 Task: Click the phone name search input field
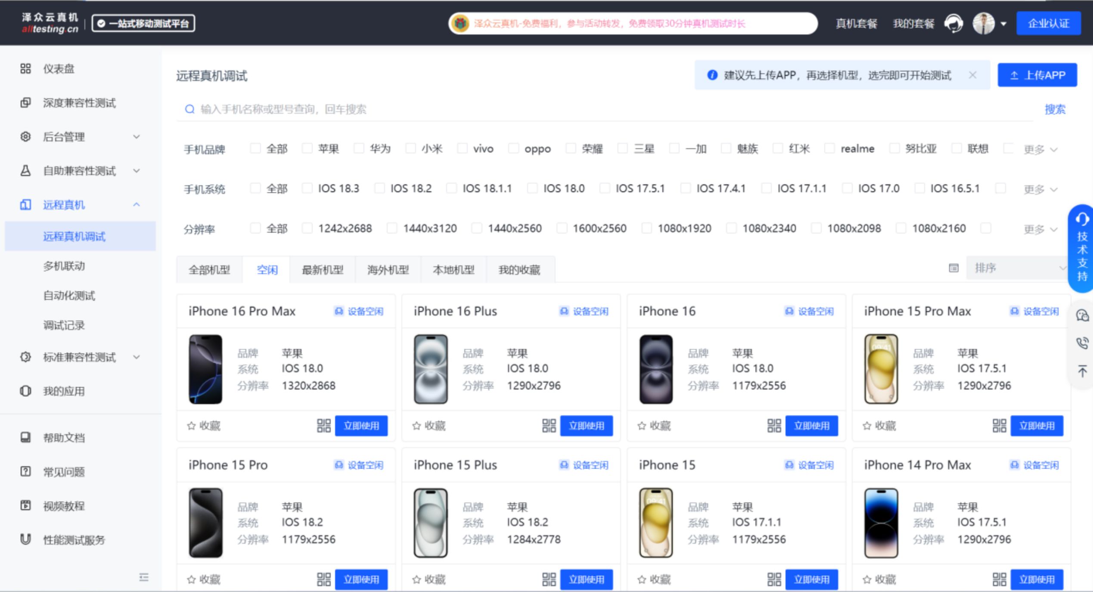tap(603, 109)
